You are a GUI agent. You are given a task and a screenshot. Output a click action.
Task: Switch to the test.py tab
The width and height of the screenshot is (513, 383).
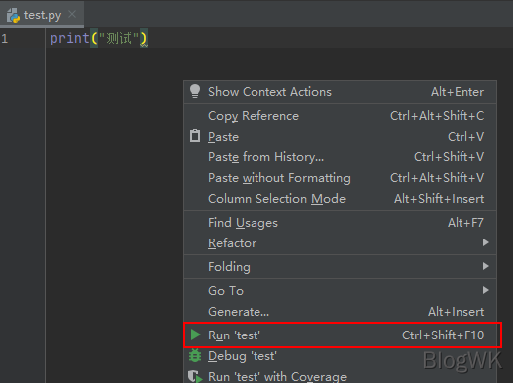43,15
